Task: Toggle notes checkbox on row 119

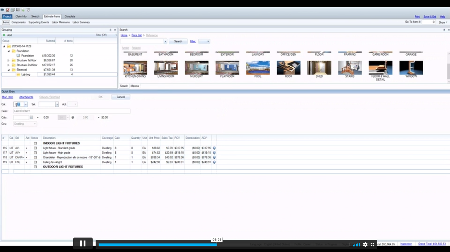Action: tap(35, 162)
